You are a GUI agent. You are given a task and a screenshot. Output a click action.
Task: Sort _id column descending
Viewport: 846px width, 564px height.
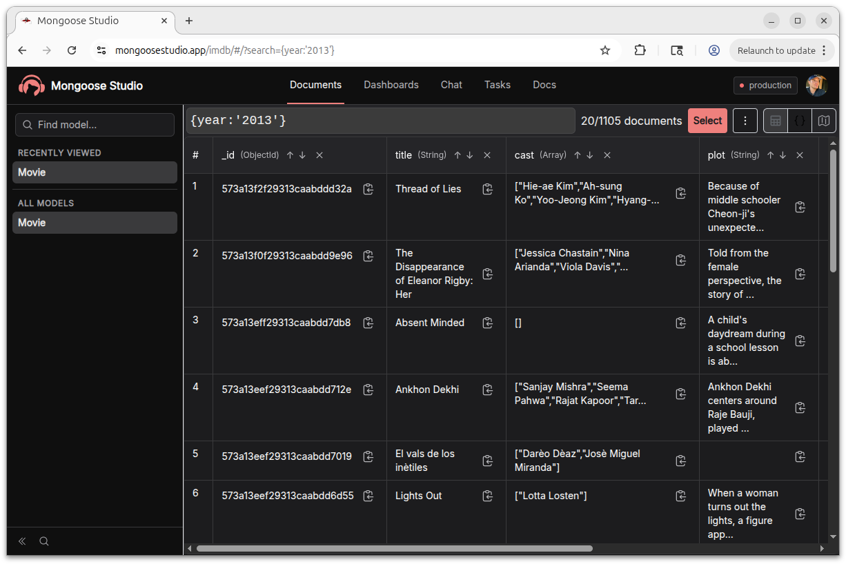tap(302, 155)
